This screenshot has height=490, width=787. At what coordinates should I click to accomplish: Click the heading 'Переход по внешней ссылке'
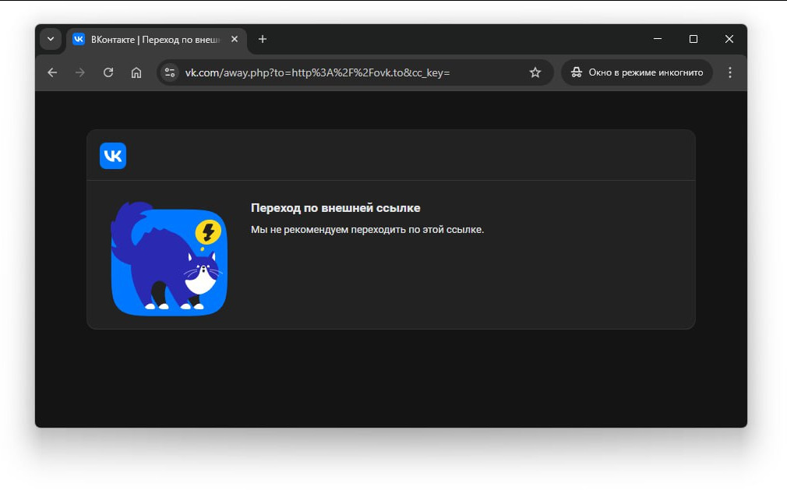pos(335,208)
